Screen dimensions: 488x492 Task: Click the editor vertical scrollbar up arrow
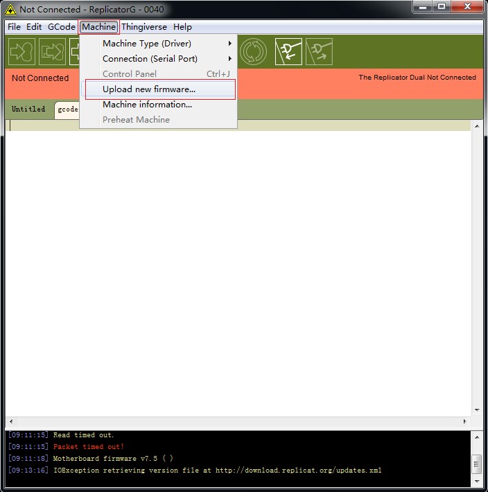click(x=477, y=126)
